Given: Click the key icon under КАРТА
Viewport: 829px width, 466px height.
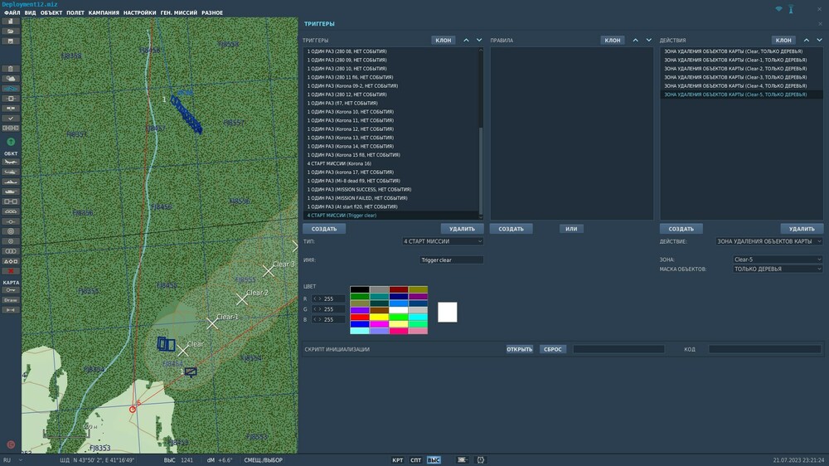Looking at the screenshot, I should [x=11, y=290].
